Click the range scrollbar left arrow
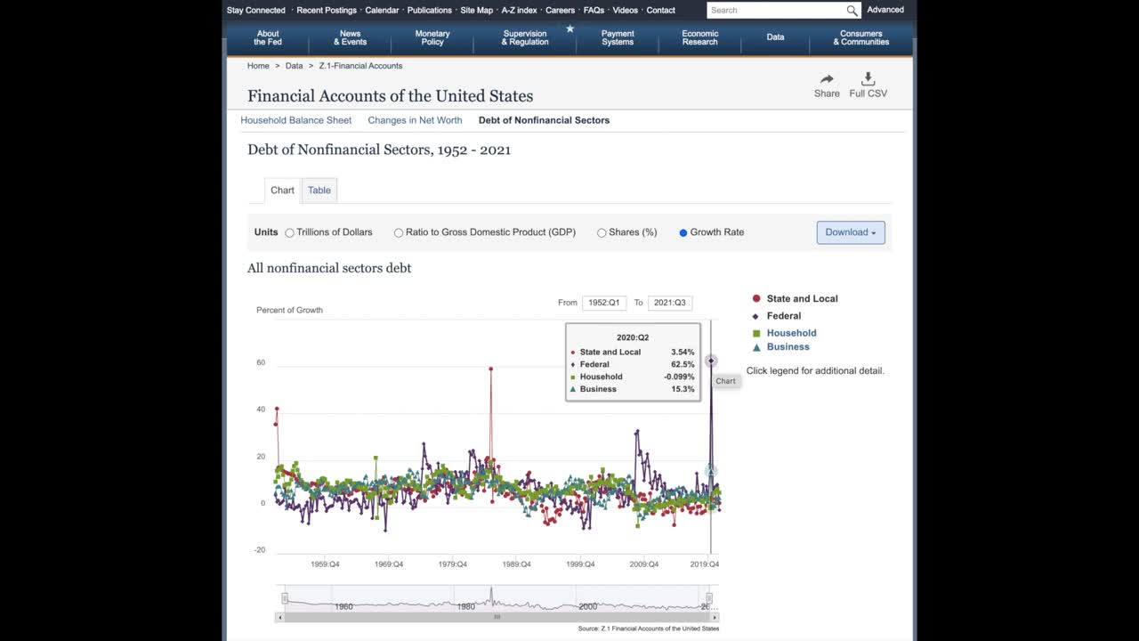The width and height of the screenshot is (1139, 641). [280, 617]
